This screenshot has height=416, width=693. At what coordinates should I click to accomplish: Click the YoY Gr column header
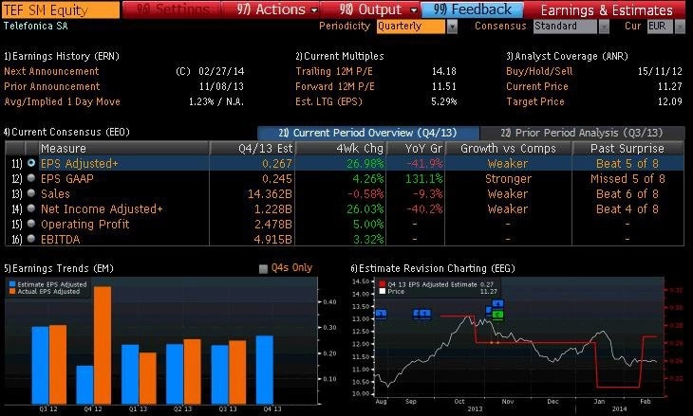(417, 148)
